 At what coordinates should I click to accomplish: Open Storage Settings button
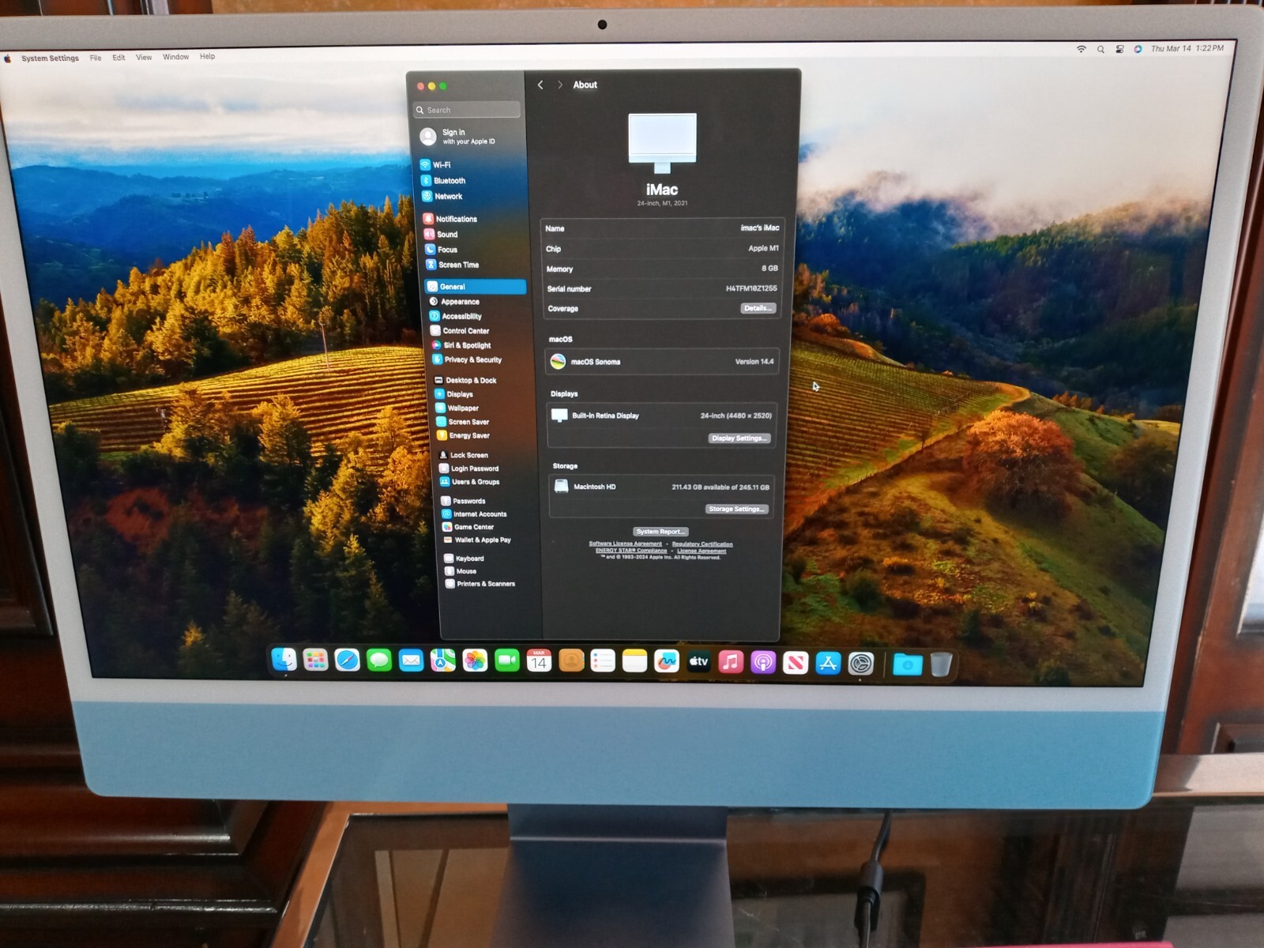tap(736, 509)
